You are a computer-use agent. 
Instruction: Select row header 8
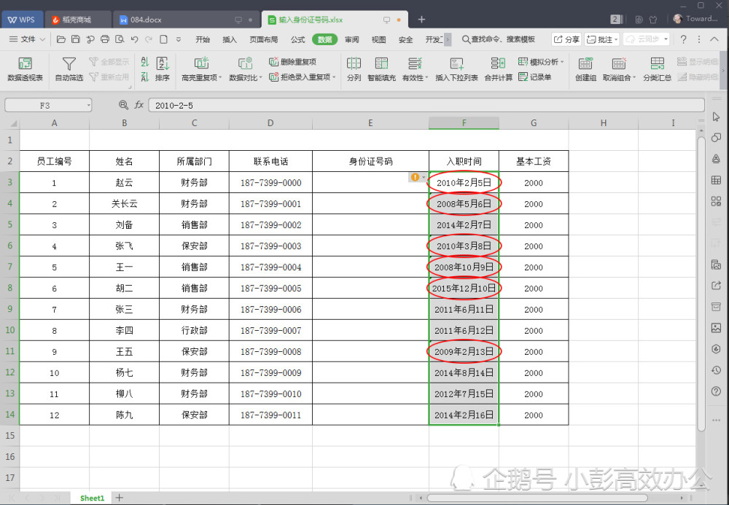pos(9,288)
